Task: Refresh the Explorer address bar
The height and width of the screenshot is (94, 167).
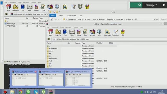Action: coord(157,19)
